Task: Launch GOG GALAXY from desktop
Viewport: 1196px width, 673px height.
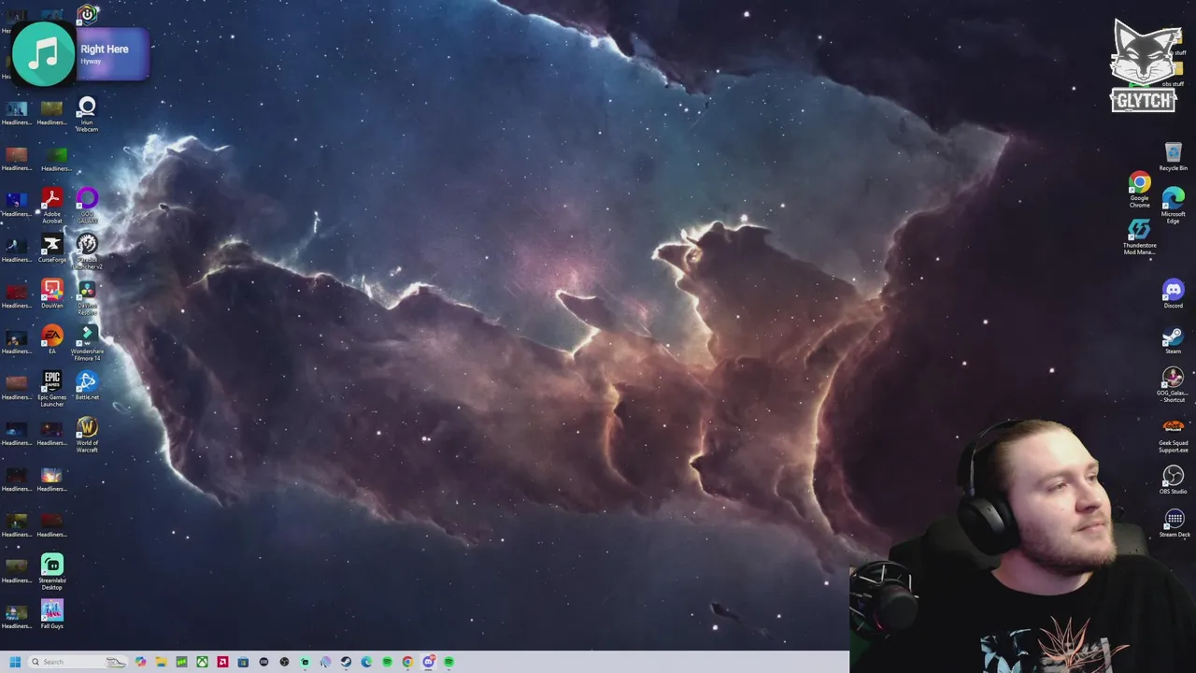Action: click(87, 206)
